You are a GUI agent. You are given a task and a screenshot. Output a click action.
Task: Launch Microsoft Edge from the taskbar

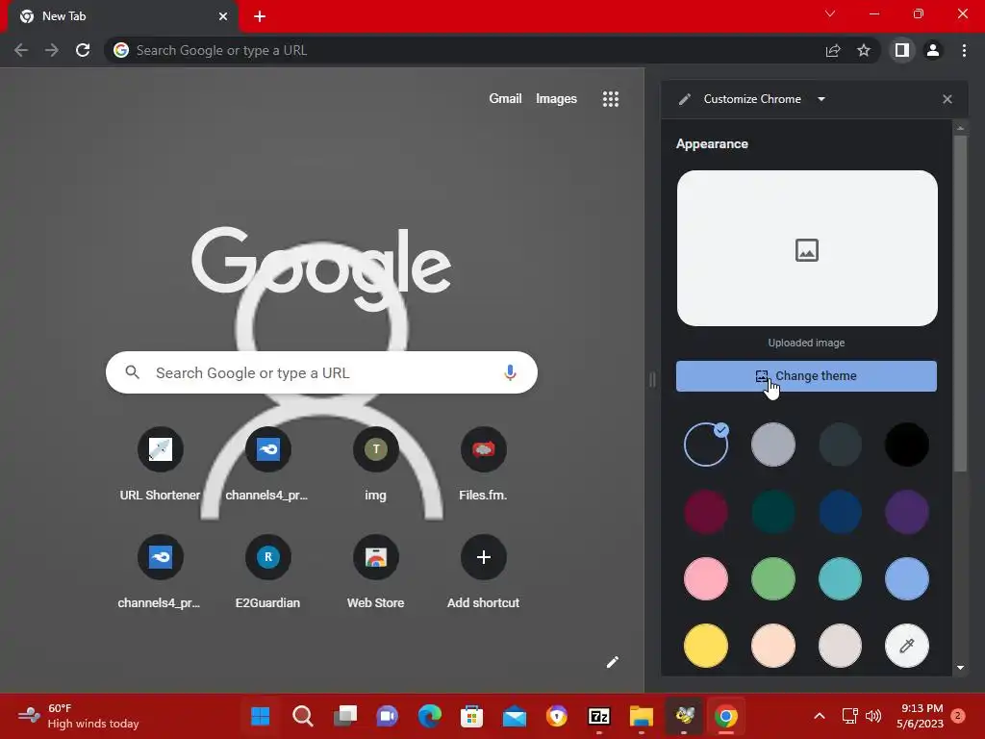pyautogui.click(x=430, y=716)
